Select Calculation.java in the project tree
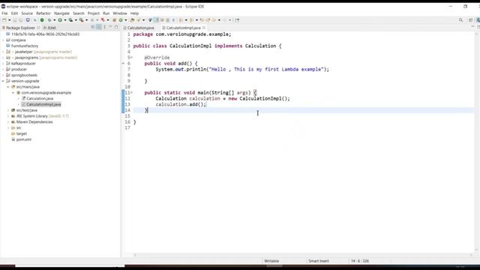The width and height of the screenshot is (480, 270). tap(40, 98)
